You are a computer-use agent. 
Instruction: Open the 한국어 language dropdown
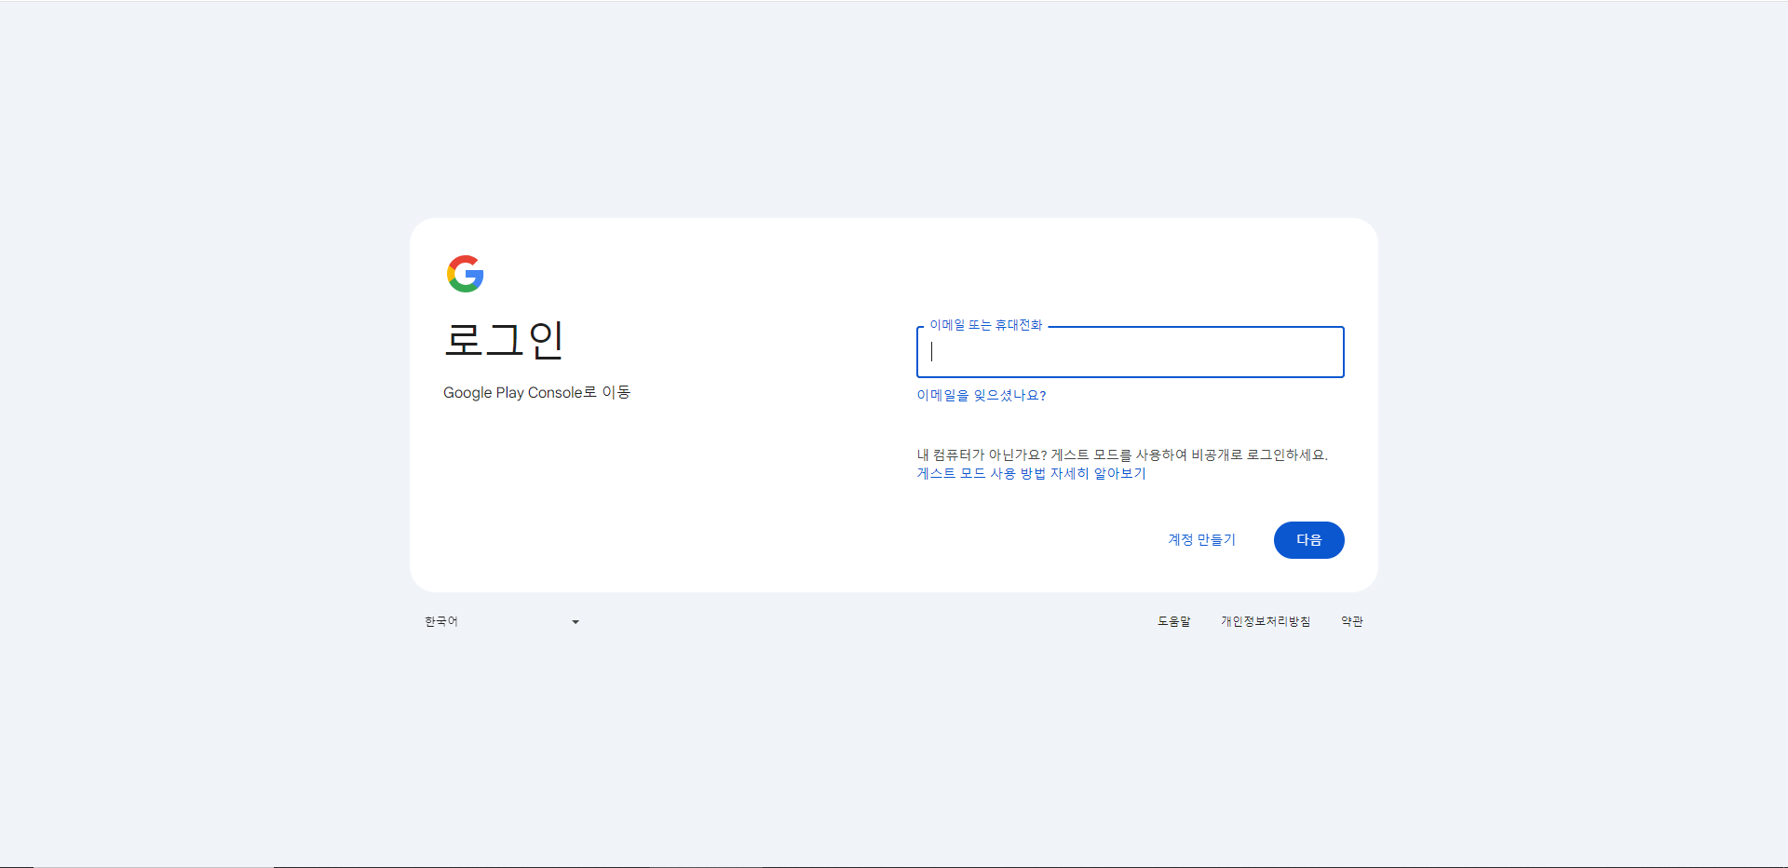[503, 621]
